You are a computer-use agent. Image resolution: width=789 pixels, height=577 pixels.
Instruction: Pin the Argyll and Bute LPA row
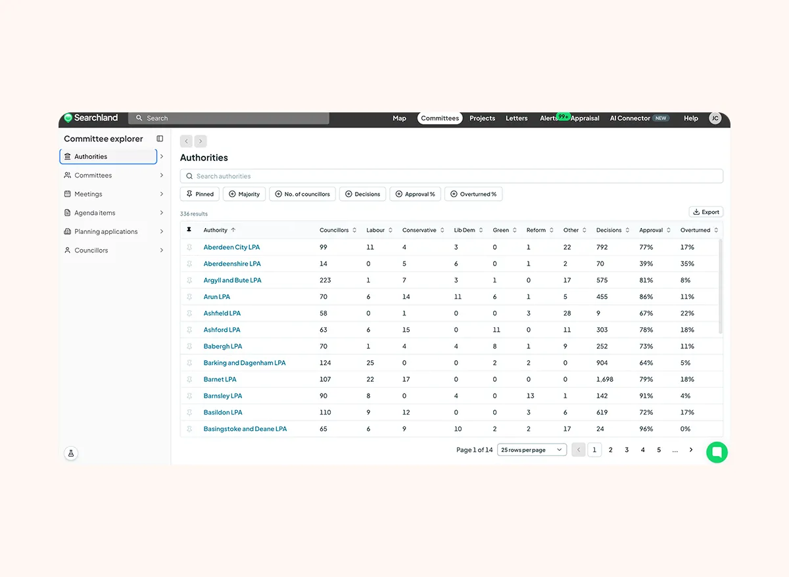(189, 280)
